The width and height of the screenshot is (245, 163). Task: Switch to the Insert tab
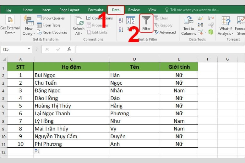point(46,10)
